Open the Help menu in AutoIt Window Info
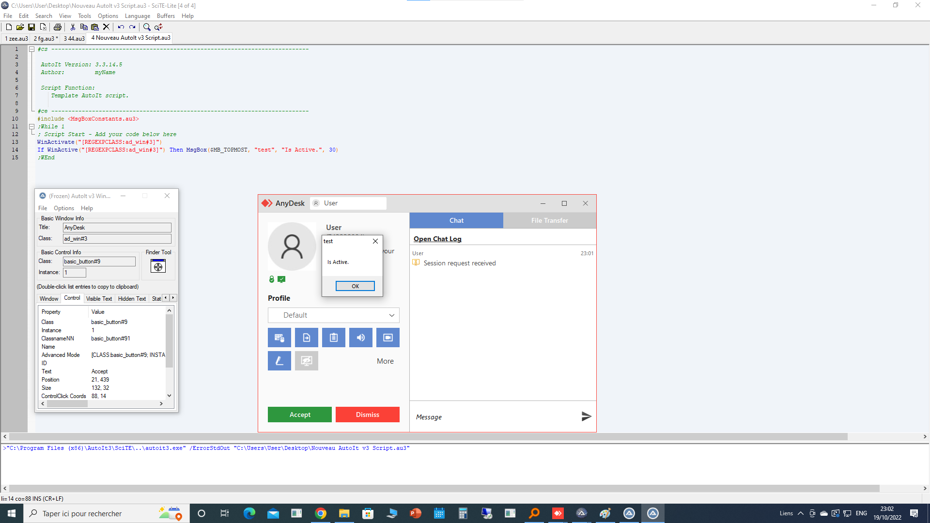Screen dimensions: 930x523 [87, 208]
